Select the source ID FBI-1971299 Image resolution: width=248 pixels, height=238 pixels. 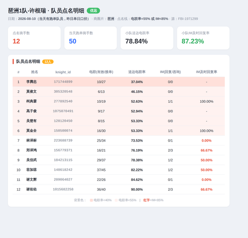pos(188,19)
